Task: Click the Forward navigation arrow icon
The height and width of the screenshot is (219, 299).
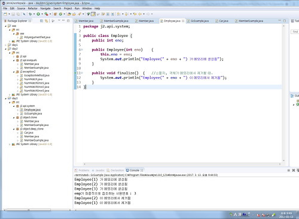Action: [148, 14]
